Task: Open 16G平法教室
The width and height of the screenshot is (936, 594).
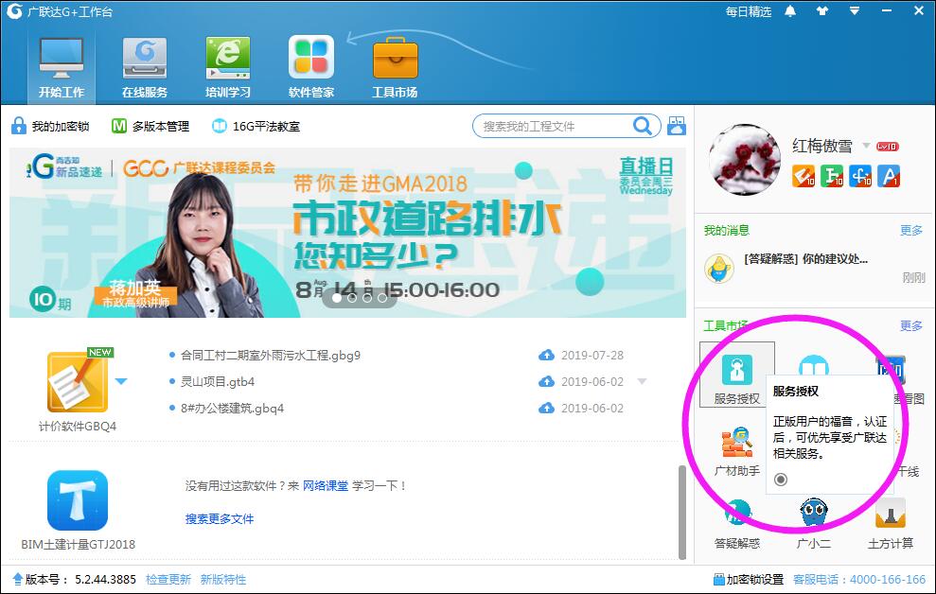Action: tap(256, 126)
